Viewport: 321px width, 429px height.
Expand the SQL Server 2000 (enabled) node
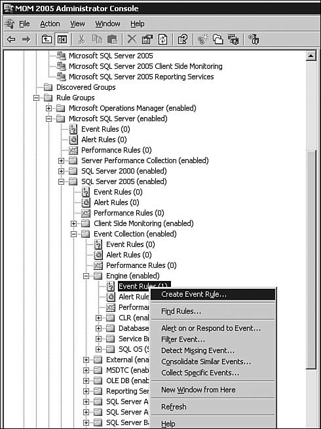(x=62, y=171)
